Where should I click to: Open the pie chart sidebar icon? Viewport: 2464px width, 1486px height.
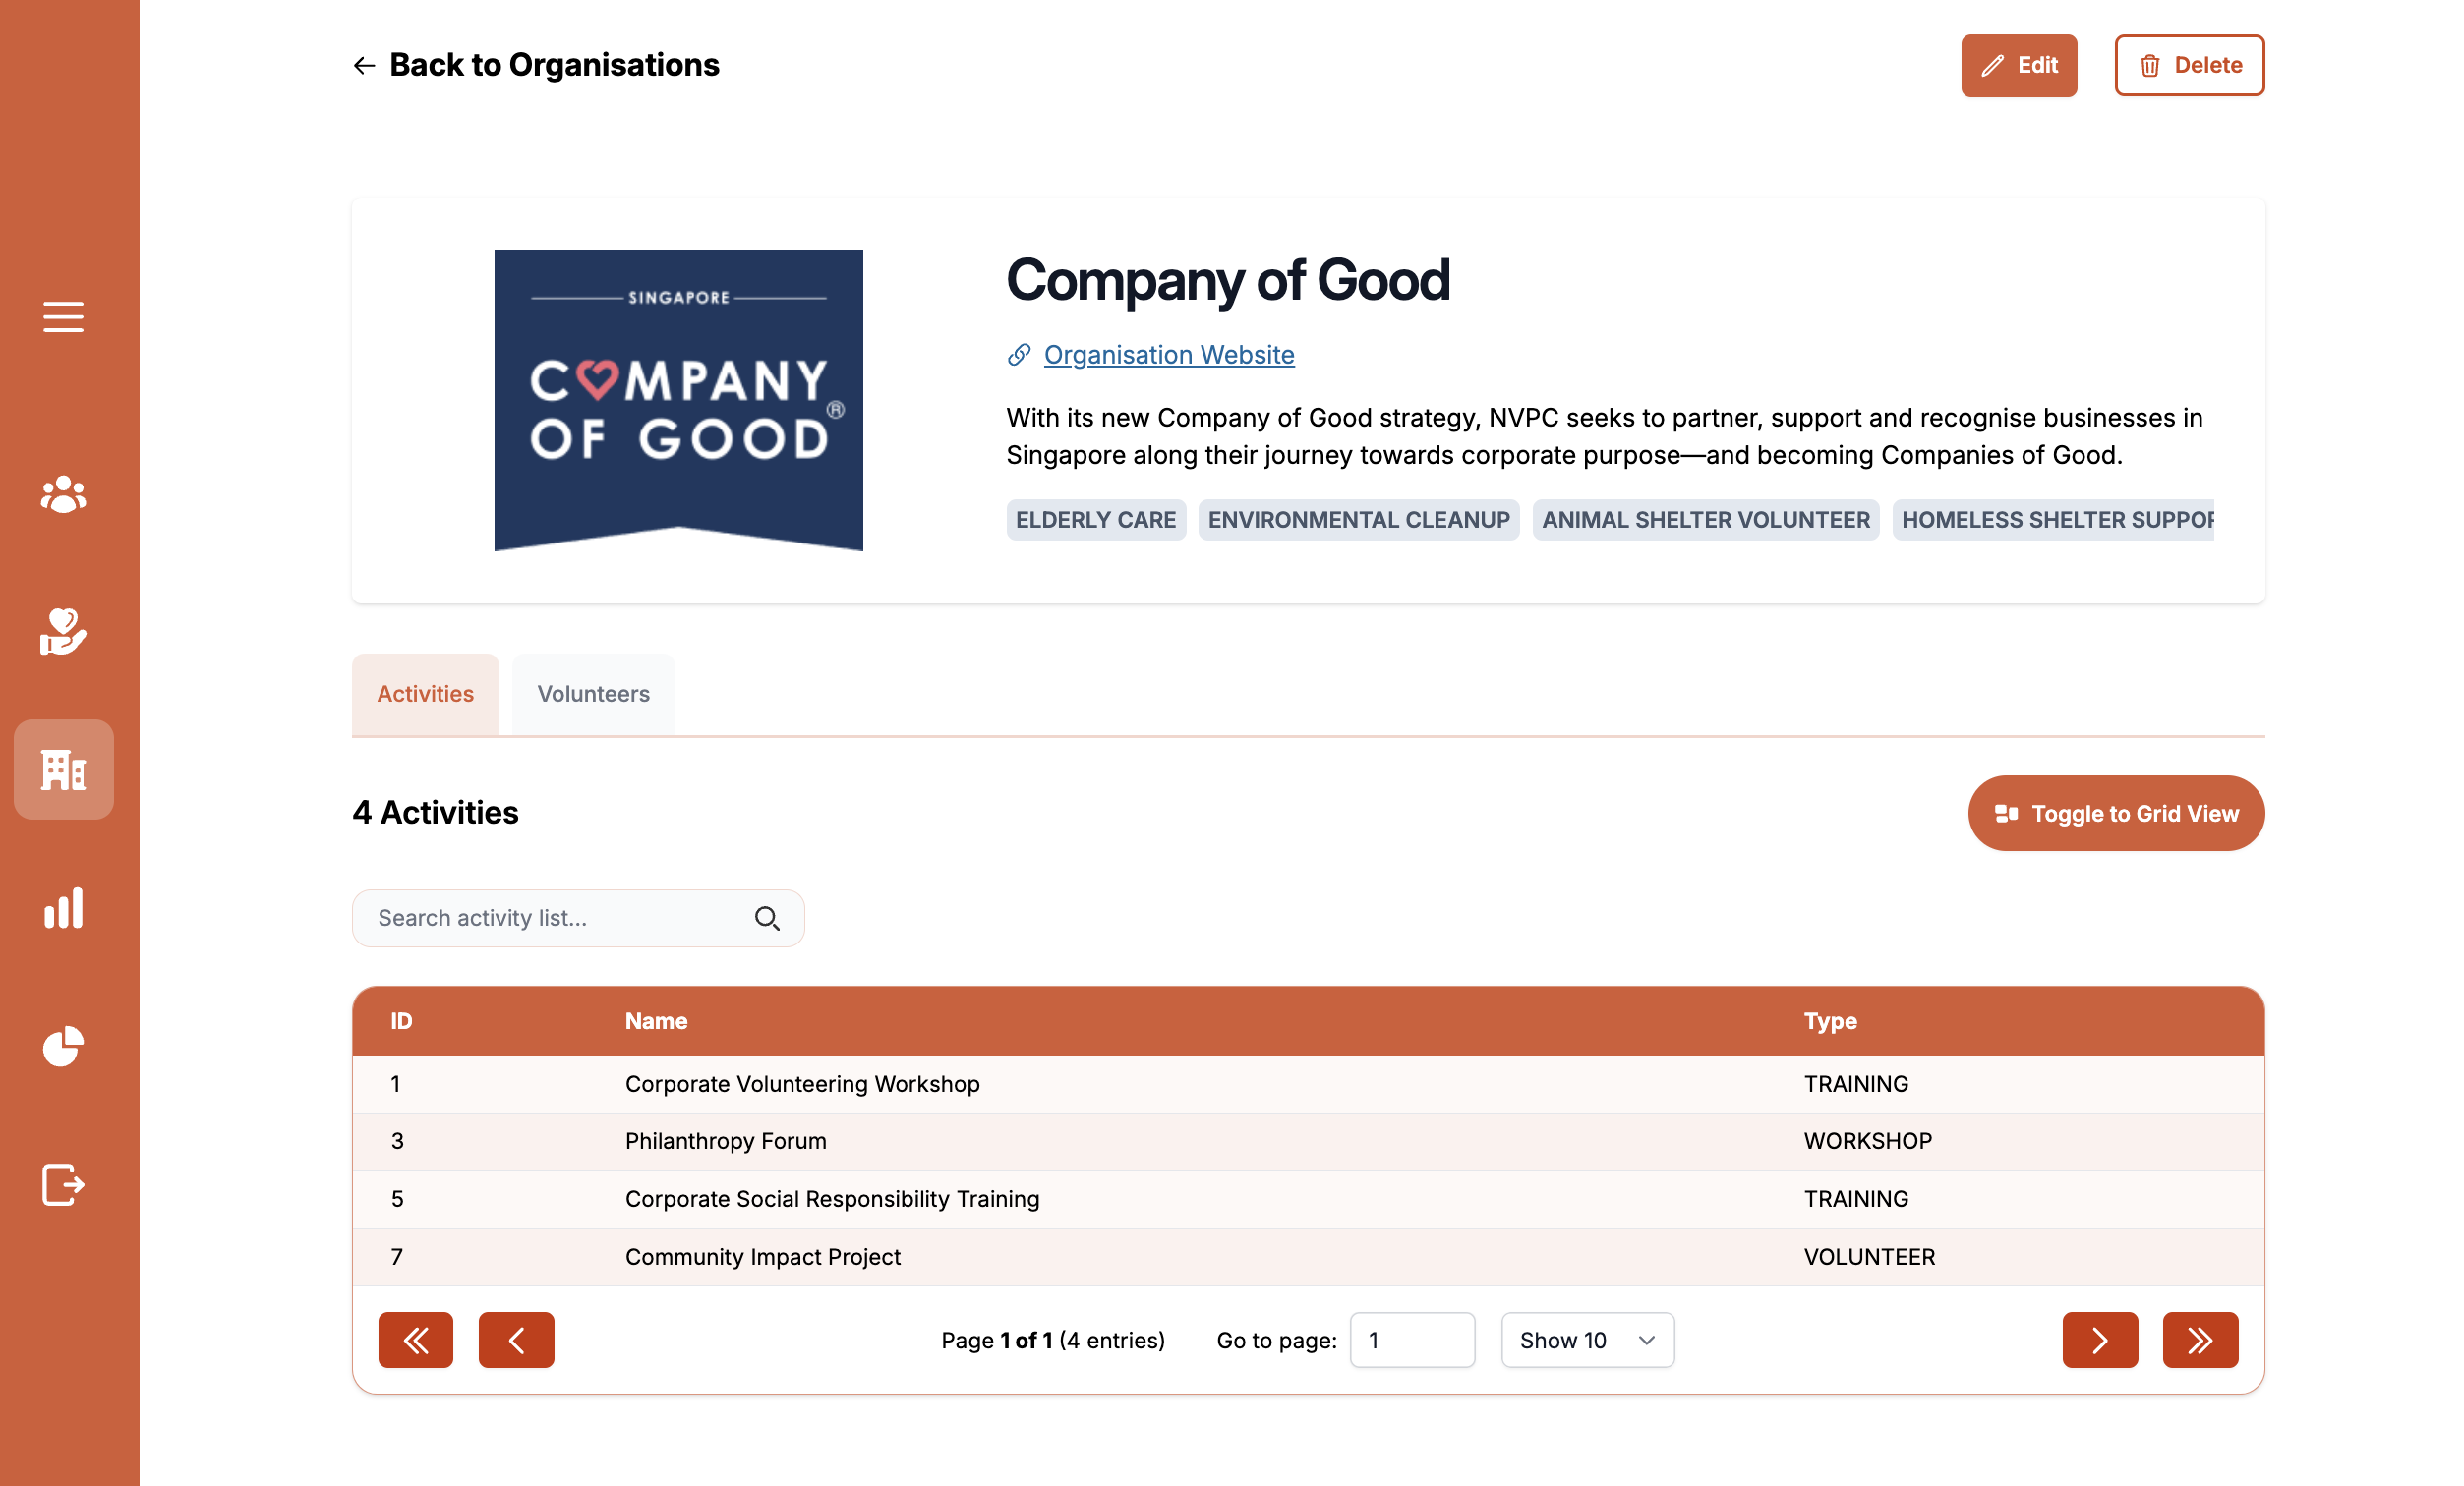pyautogui.click(x=63, y=1047)
